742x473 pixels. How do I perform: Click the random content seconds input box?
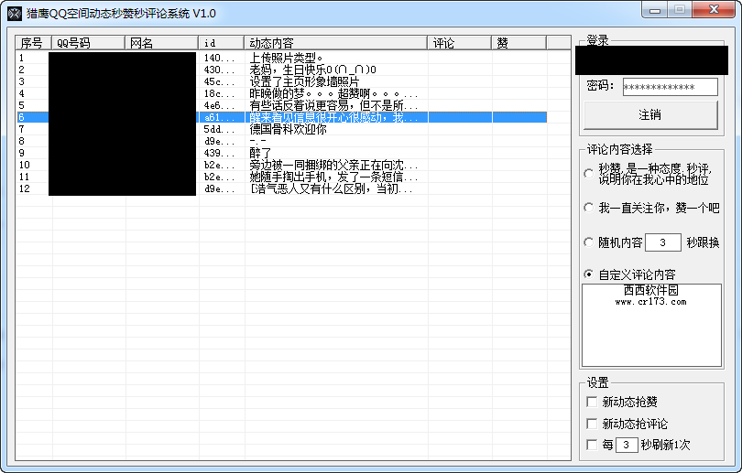coord(663,242)
